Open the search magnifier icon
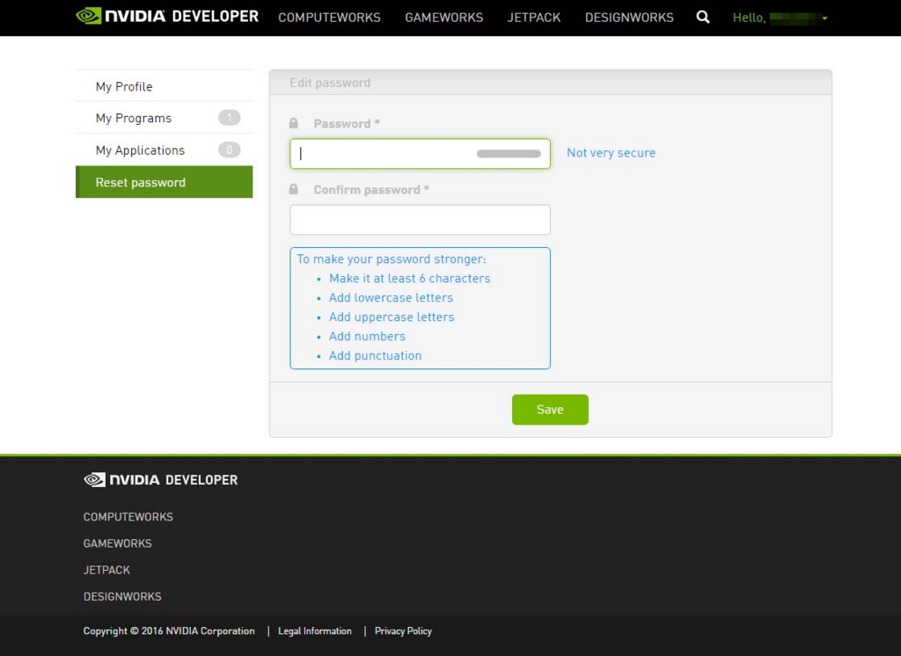Image resolution: width=901 pixels, height=656 pixels. 703,18
